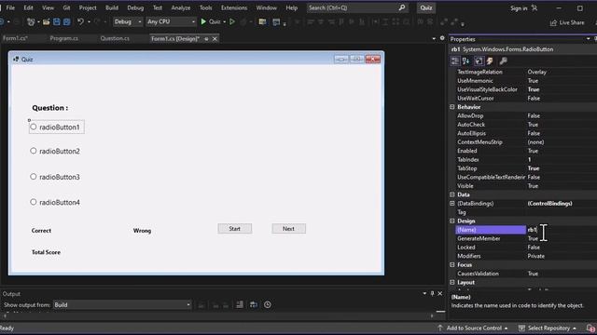The image size is (597, 335).
Task: Open the Show output from Build dropdown
Action: [122, 305]
